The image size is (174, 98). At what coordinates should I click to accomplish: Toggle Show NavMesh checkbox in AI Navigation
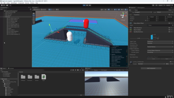click(127, 51)
